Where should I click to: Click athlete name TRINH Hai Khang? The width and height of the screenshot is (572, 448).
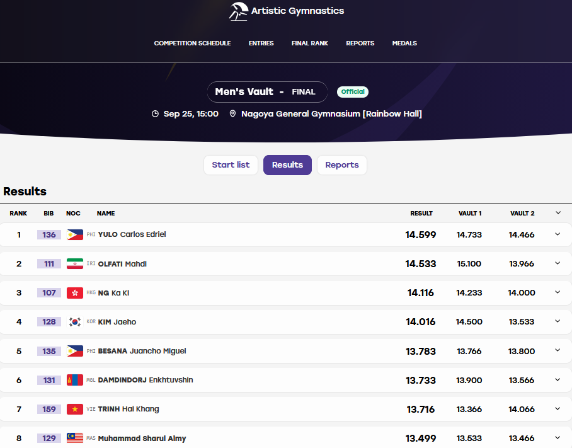129,409
